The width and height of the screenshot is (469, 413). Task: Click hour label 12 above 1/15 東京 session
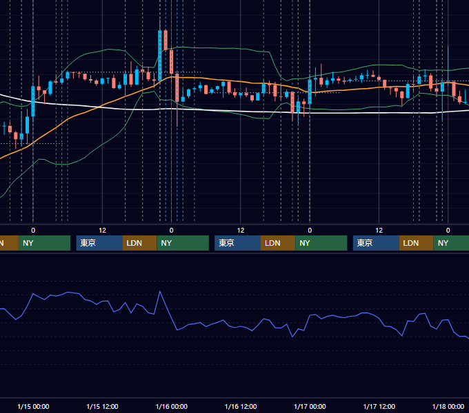102,231
